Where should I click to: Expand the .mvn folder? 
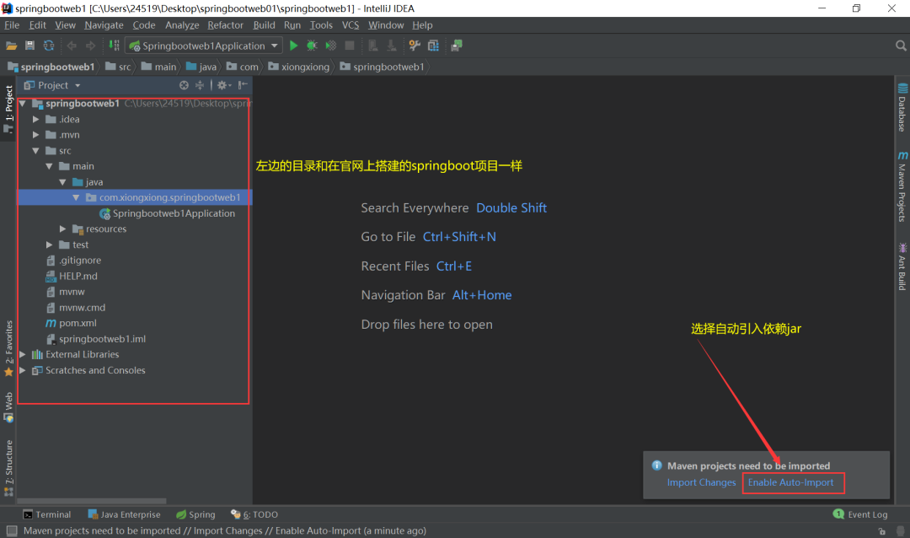click(x=36, y=135)
